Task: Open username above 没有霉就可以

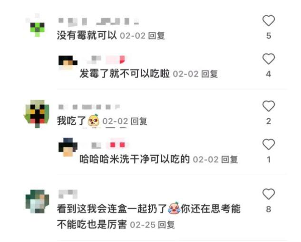Action: tap(99, 22)
